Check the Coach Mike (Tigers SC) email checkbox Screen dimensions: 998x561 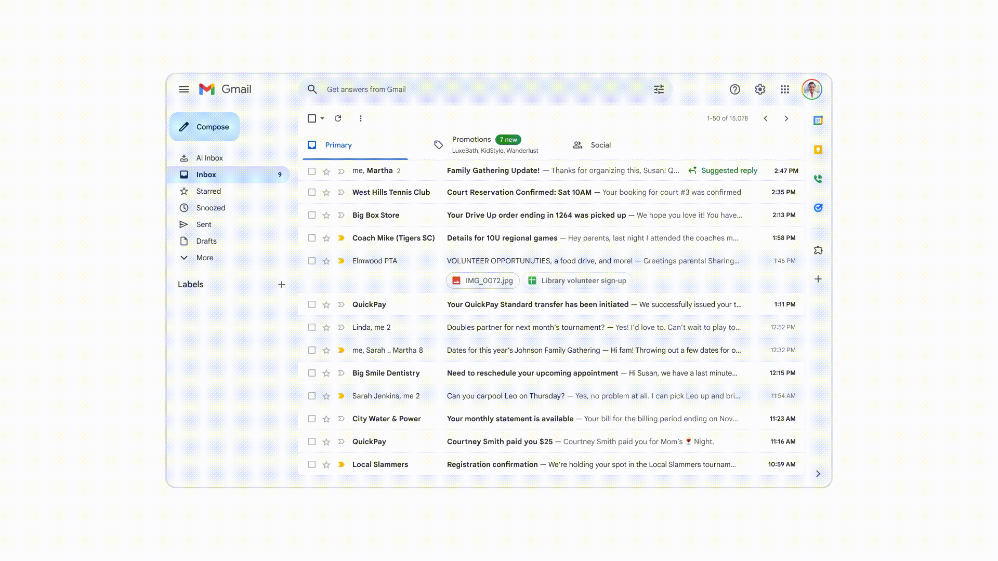312,238
